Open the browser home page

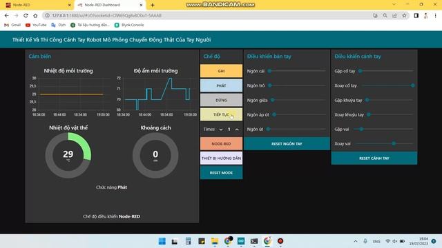coord(35,15)
